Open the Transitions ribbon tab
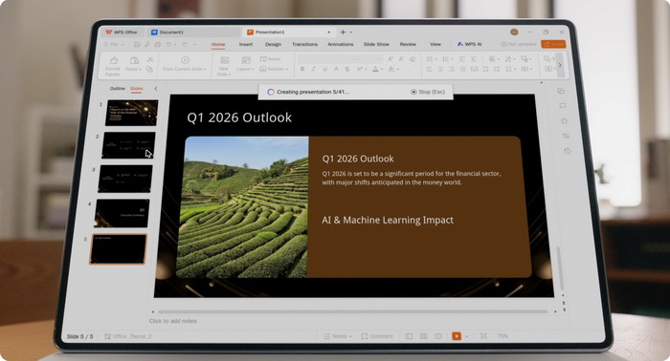 (x=304, y=44)
